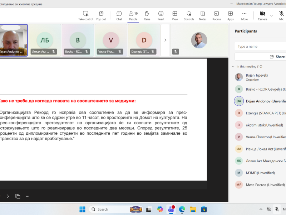The image size is (286, 215).
Task: Open the View layout menu
Action: point(175,15)
